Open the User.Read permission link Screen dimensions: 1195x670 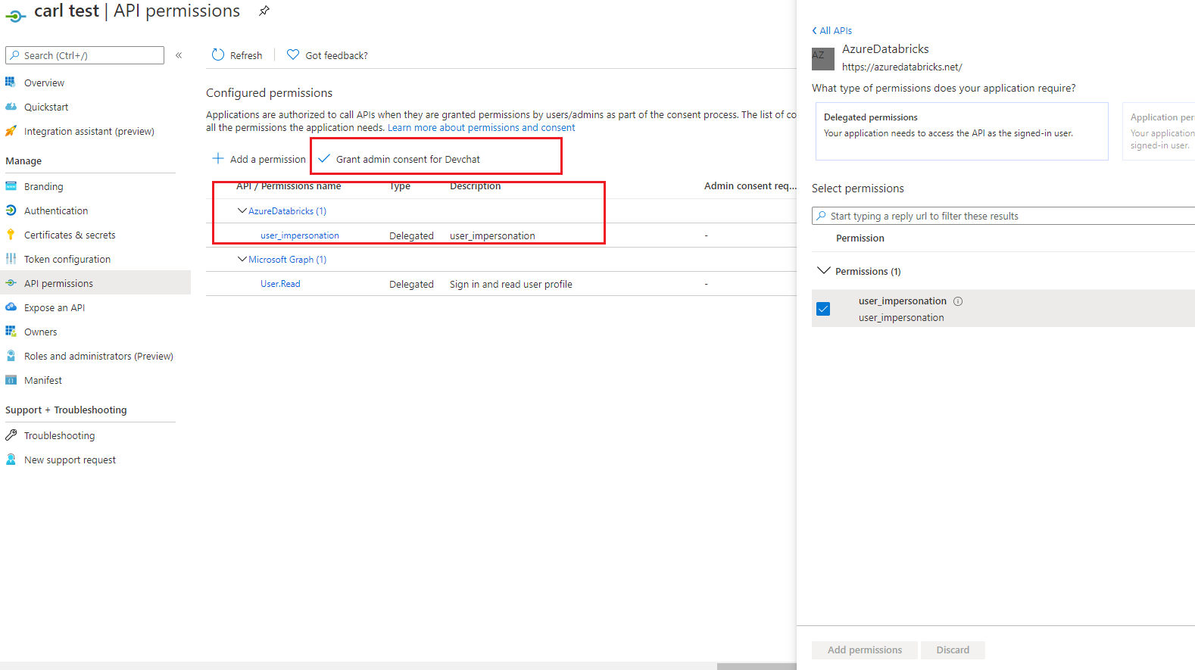(280, 284)
